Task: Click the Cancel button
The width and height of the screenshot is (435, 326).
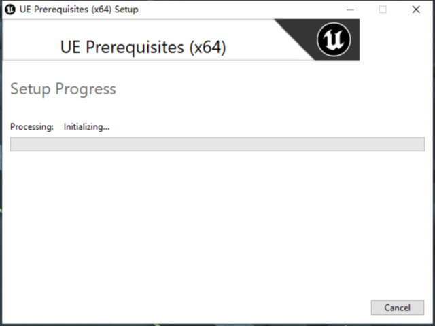Action: coord(397,308)
